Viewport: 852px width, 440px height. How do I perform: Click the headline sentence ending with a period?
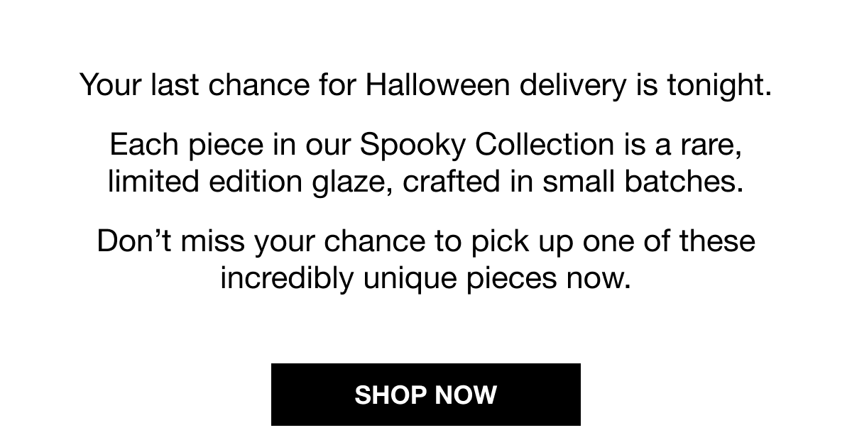click(426, 84)
